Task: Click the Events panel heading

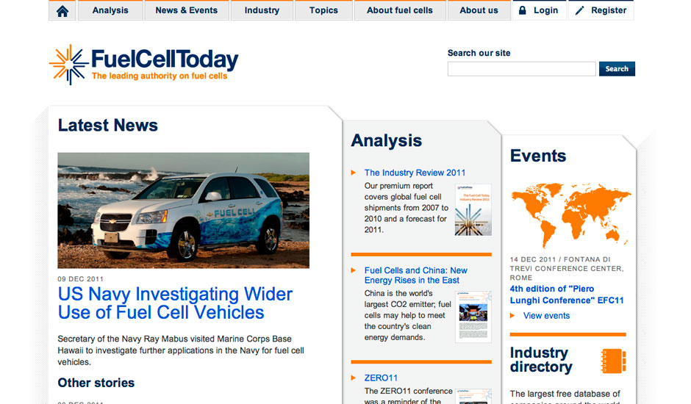Action: pyautogui.click(x=538, y=156)
